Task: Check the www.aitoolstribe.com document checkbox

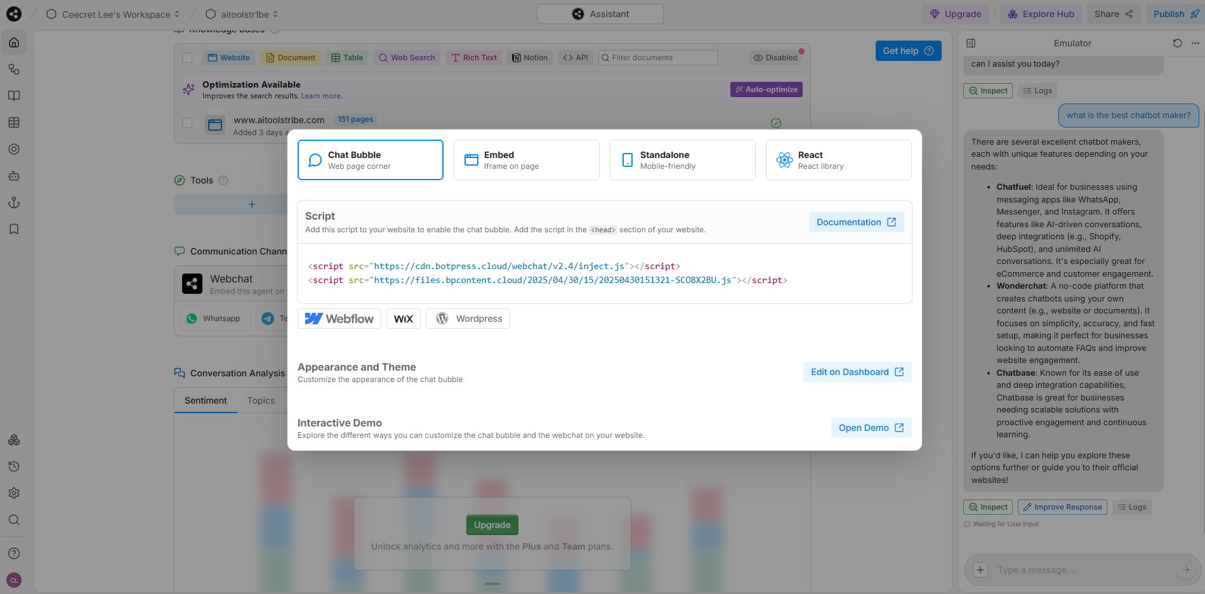Action: (187, 122)
